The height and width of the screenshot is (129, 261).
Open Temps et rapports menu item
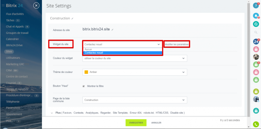17,89
